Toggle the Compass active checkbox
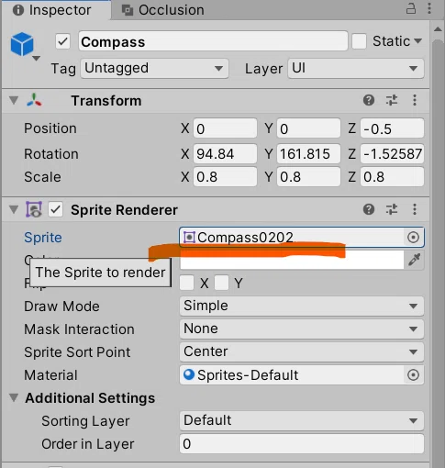The image size is (445, 468). 62,41
